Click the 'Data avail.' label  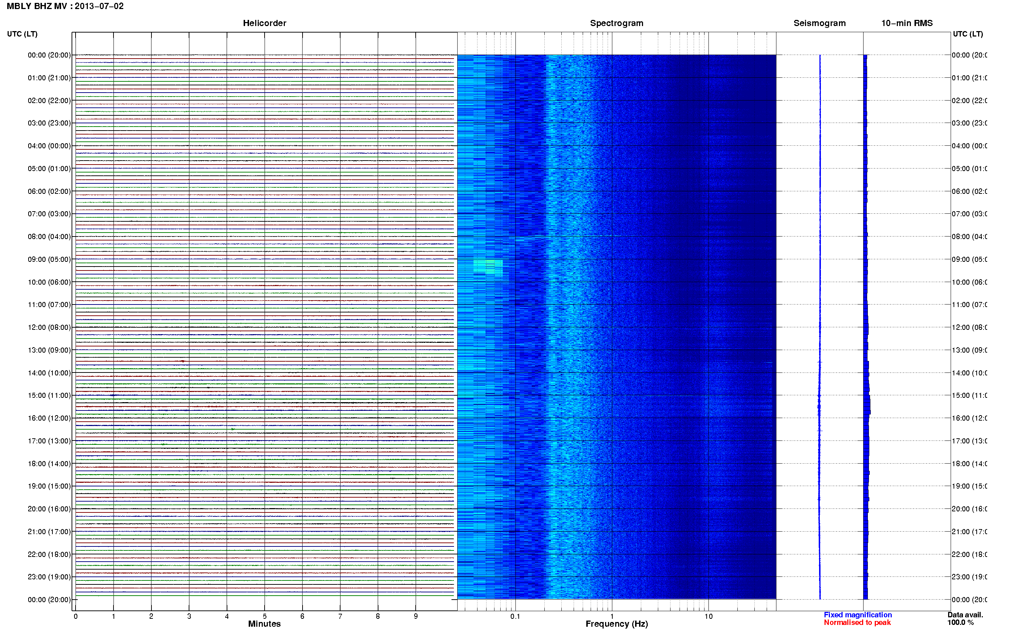[x=965, y=615]
